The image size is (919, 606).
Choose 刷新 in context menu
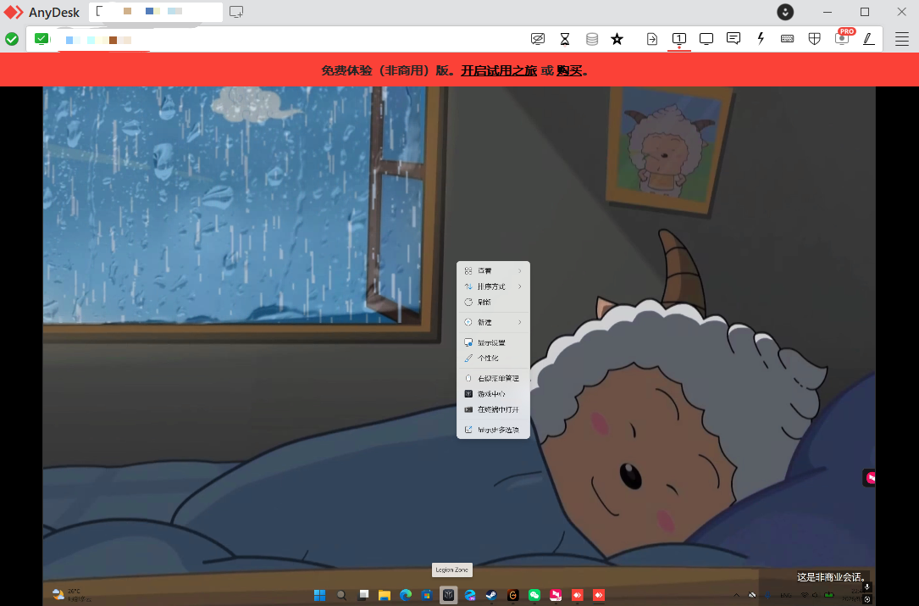[493, 302]
